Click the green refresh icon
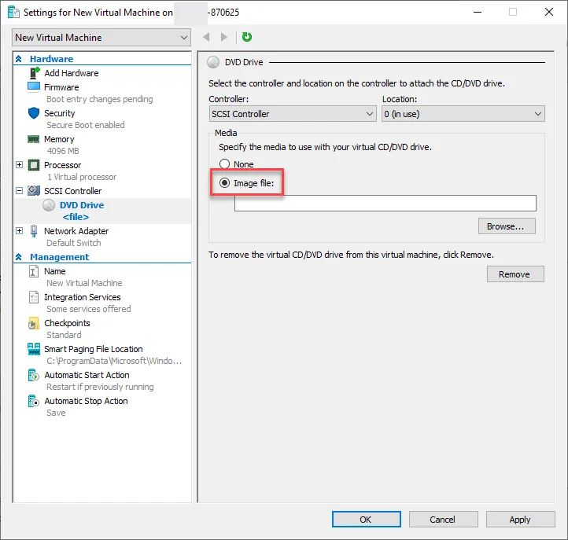Image resolution: width=568 pixels, height=540 pixels. pyautogui.click(x=247, y=37)
